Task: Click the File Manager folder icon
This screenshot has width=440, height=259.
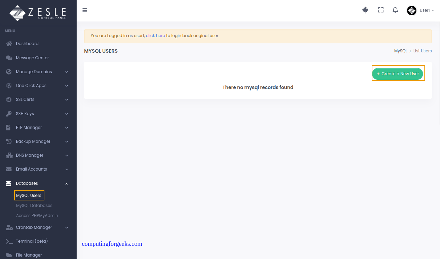Action: point(9,255)
